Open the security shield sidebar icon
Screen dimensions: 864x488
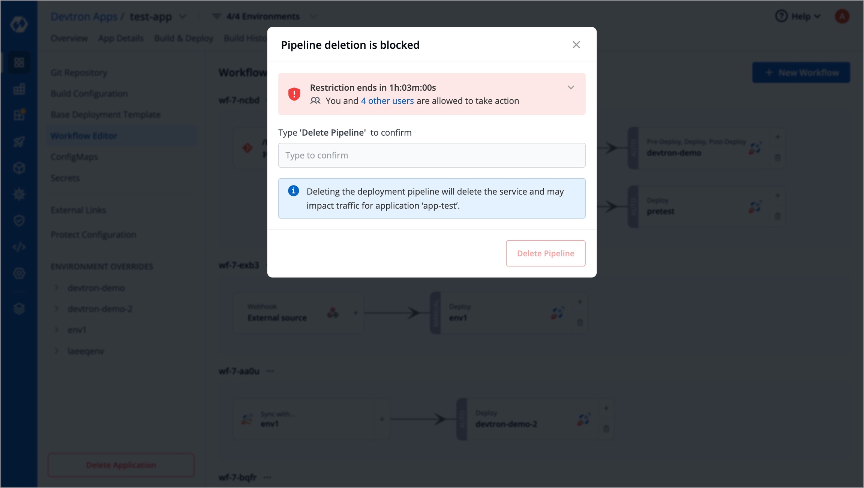click(19, 220)
